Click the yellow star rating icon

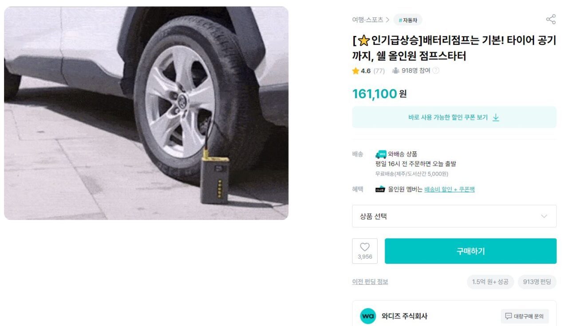click(x=355, y=71)
